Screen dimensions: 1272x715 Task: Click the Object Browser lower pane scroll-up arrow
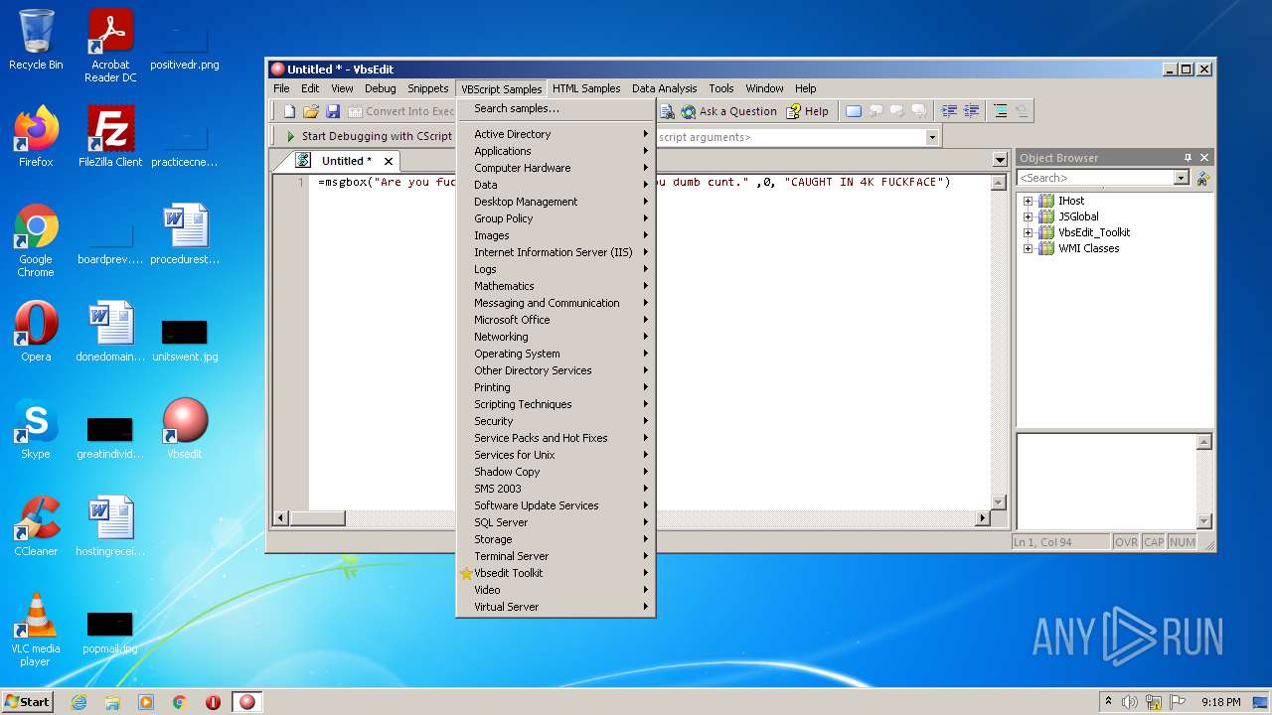pos(1204,442)
